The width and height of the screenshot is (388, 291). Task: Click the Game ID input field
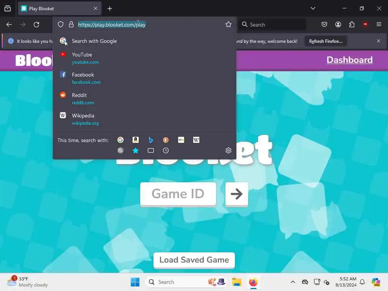pyautogui.click(x=178, y=194)
